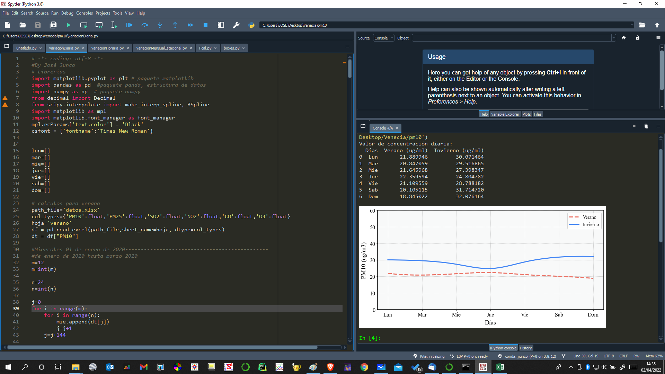Image resolution: width=665 pixels, height=374 pixels.
Task: Open the console options hamburger menu
Action: [x=658, y=126]
